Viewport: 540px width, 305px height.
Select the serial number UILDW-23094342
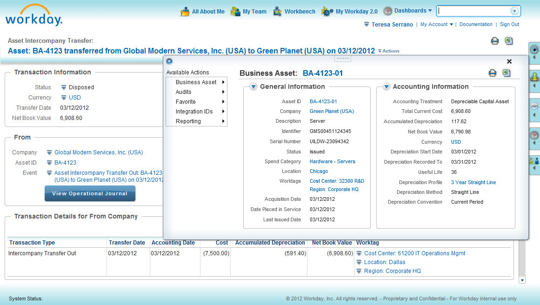tap(329, 141)
